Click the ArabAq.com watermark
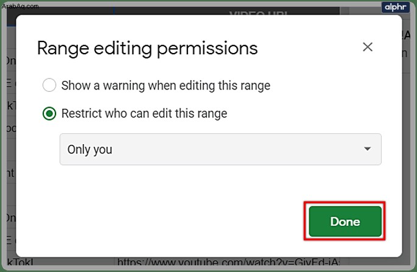This screenshot has width=417, height=272. point(20,6)
